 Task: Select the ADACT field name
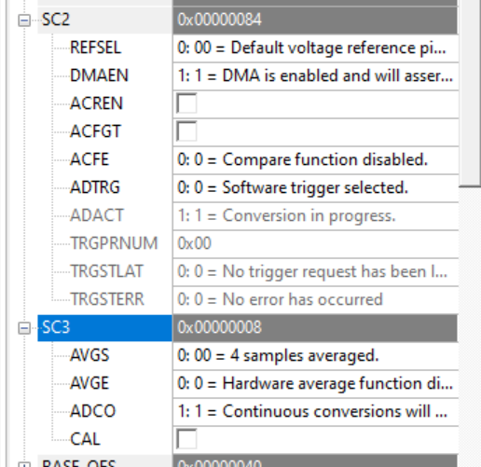pos(97,215)
